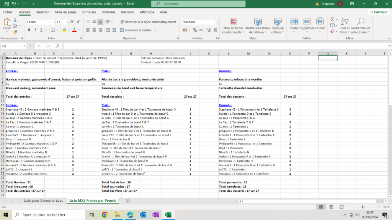Open Fusionner et centrer dropdown arrow
Screen dimensions: 392x220
[155, 30]
